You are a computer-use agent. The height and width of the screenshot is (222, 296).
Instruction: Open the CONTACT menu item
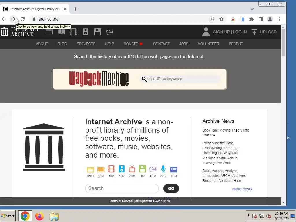point(161,44)
